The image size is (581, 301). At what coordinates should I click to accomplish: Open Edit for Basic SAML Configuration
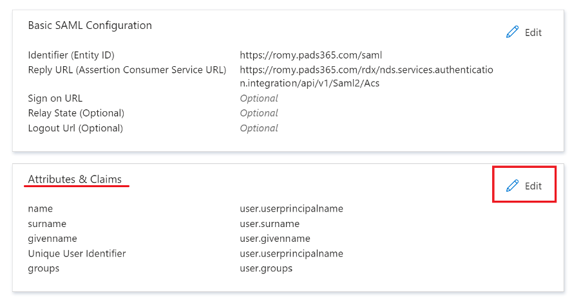[x=524, y=32]
